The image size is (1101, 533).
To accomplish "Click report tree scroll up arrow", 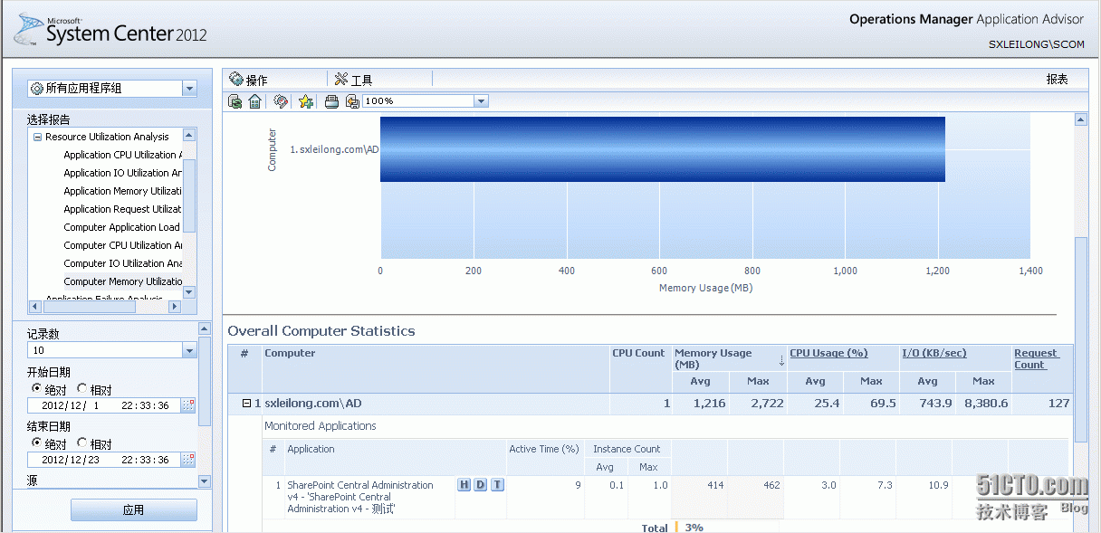I will pyautogui.click(x=189, y=135).
